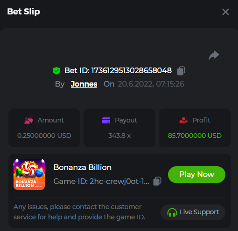Select the Bet ID number text

click(x=132, y=70)
